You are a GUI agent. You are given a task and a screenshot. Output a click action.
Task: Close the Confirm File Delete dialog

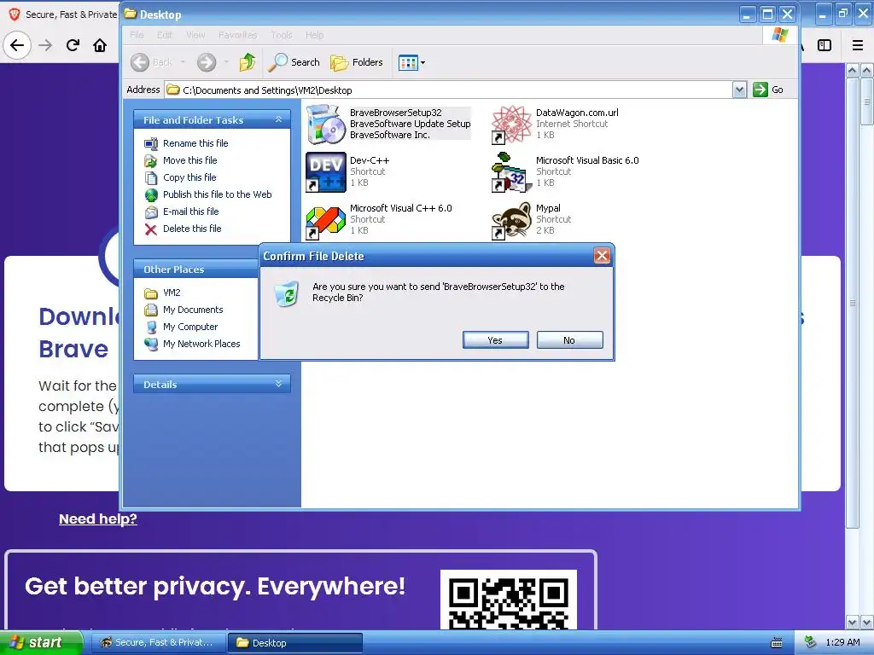click(x=602, y=256)
